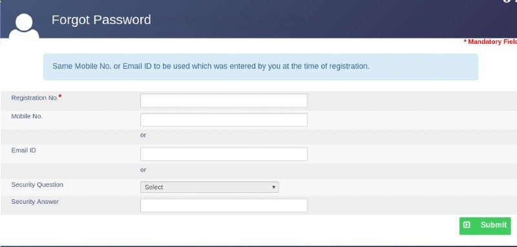Click the play icon inside Submit button
This screenshot has height=247, width=517.
coord(467,225)
